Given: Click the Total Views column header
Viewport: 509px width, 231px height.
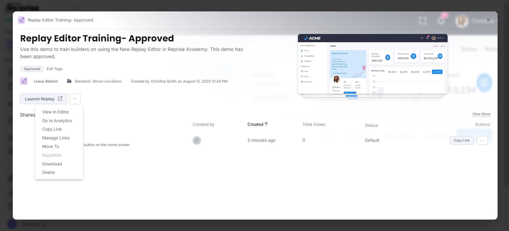Looking at the screenshot, I should (314, 124).
